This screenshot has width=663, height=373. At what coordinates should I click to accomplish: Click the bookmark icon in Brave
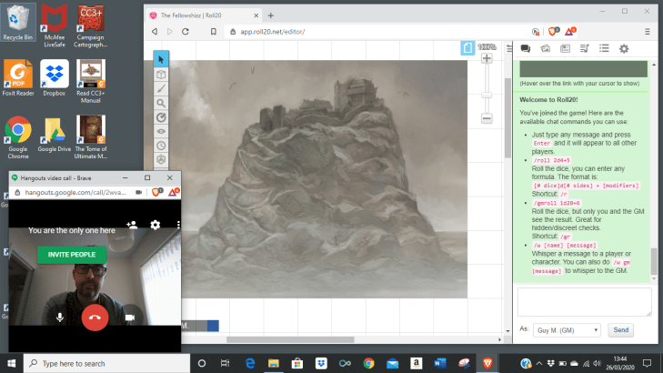(214, 32)
